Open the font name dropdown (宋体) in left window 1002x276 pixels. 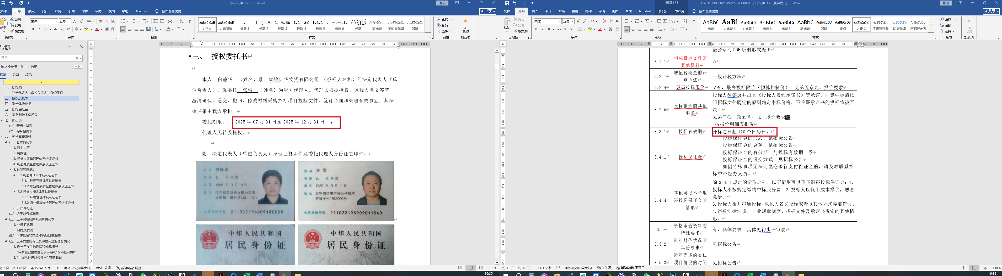56,21
